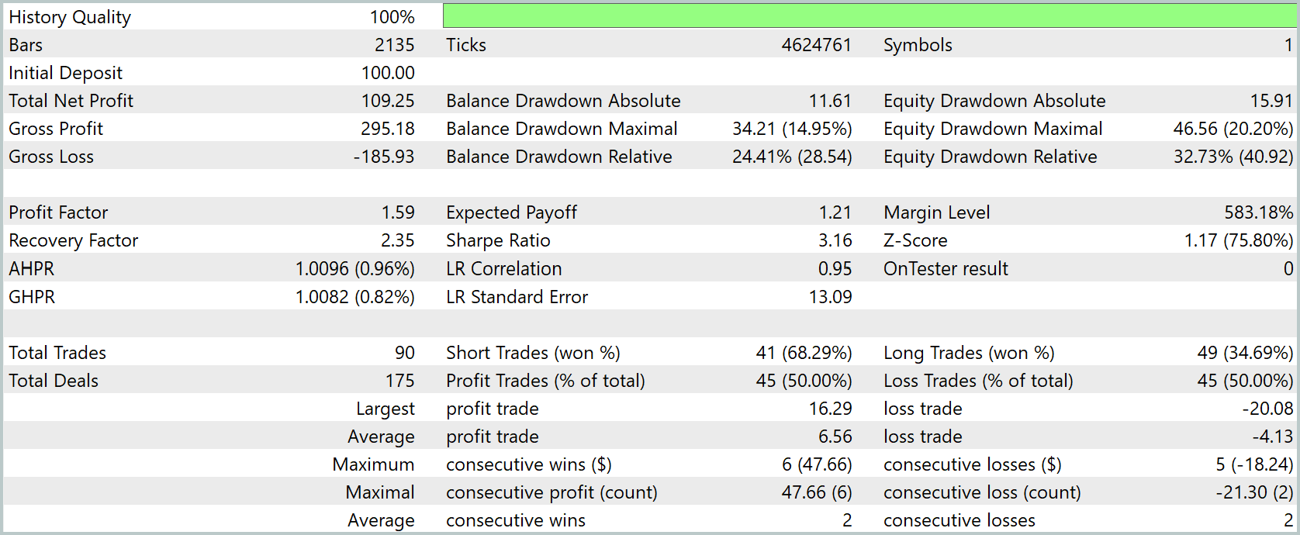Image resolution: width=1300 pixels, height=535 pixels.
Task: Select the Total Trades value 90
Action: click(x=404, y=353)
